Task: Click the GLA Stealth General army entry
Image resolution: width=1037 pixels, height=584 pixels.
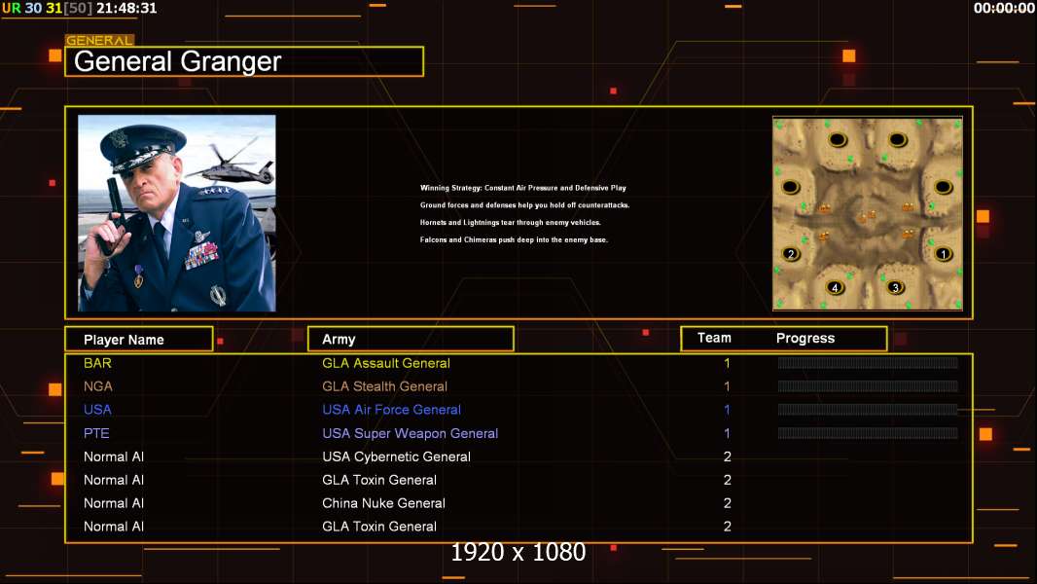Action: point(385,386)
